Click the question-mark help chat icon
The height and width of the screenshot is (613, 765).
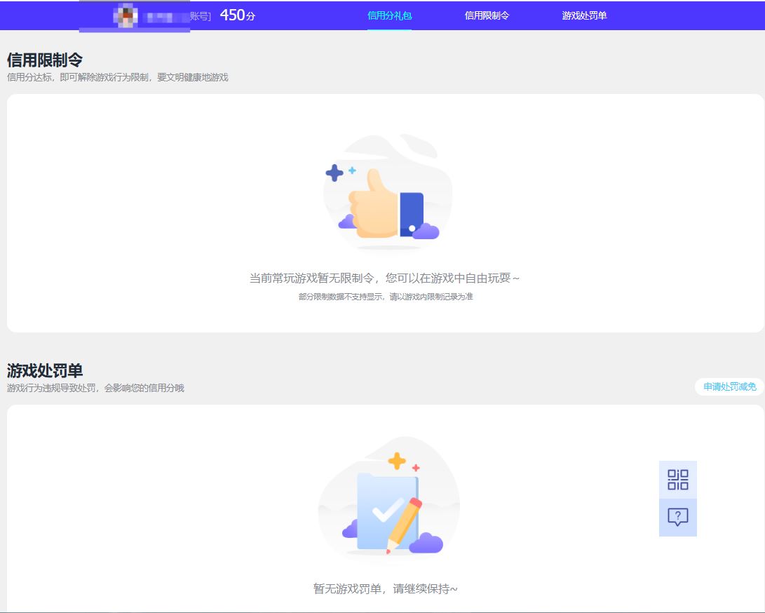coord(677,518)
